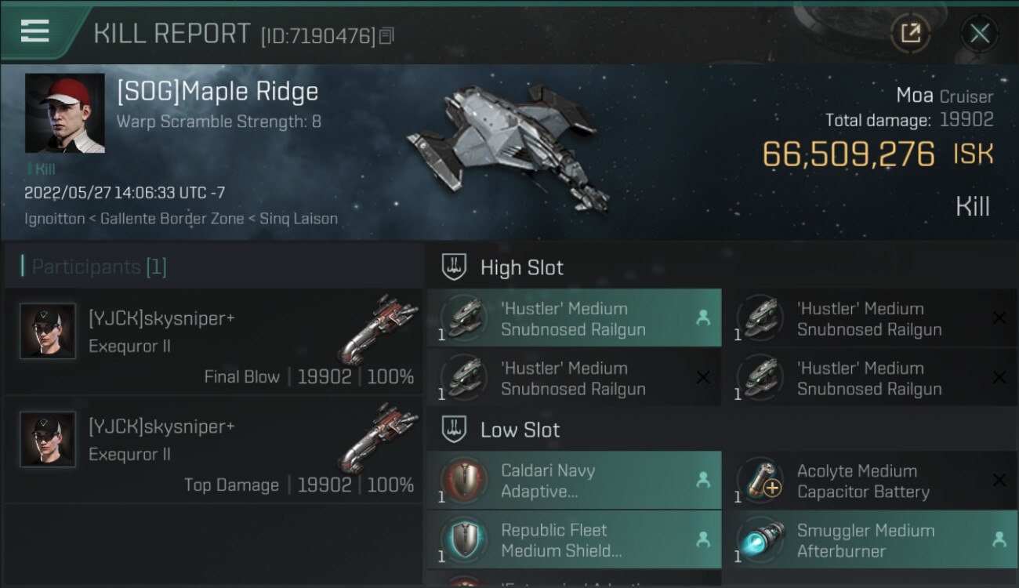Screen dimensions: 1019x588
Task: Click the share kill report icon
Action: click(910, 33)
